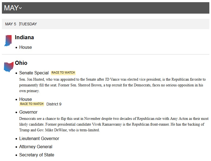
Task: Select Ohio Attorney General race
Action: (35, 147)
